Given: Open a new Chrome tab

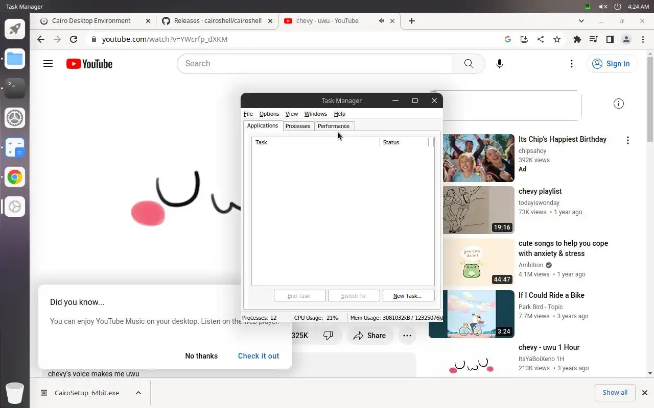Looking at the screenshot, I should (x=412, y=21).
